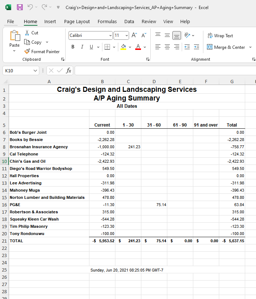Toggle Wrap Text
Image resolution: width=256 pixels, height=299 pixels.
point(220,36)
